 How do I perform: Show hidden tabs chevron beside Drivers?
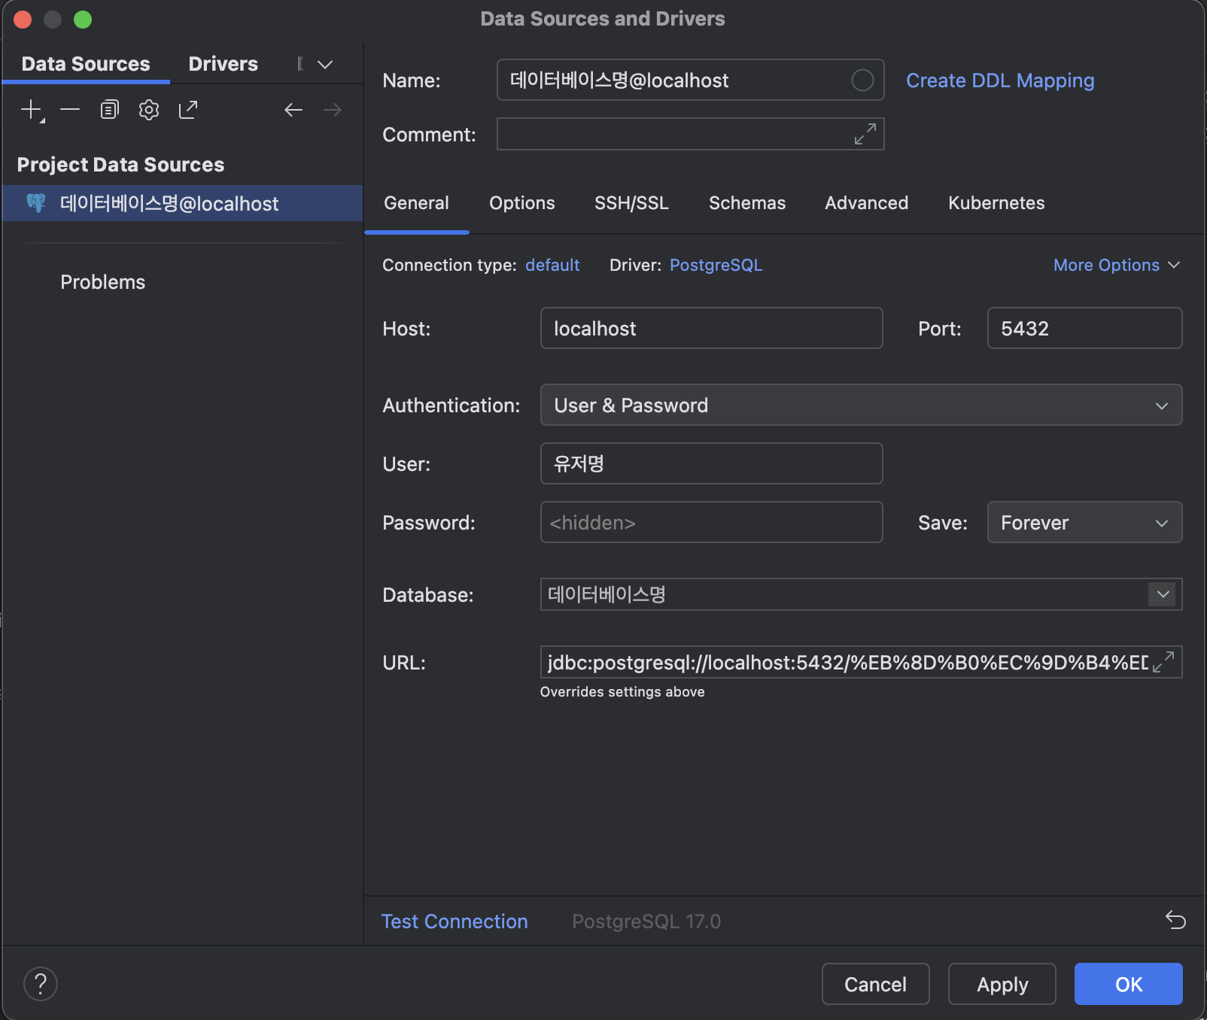325,65
